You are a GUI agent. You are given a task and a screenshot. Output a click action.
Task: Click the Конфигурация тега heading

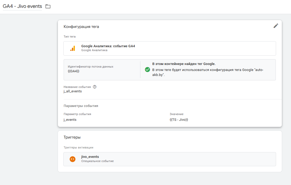click(x=81, y=27)
